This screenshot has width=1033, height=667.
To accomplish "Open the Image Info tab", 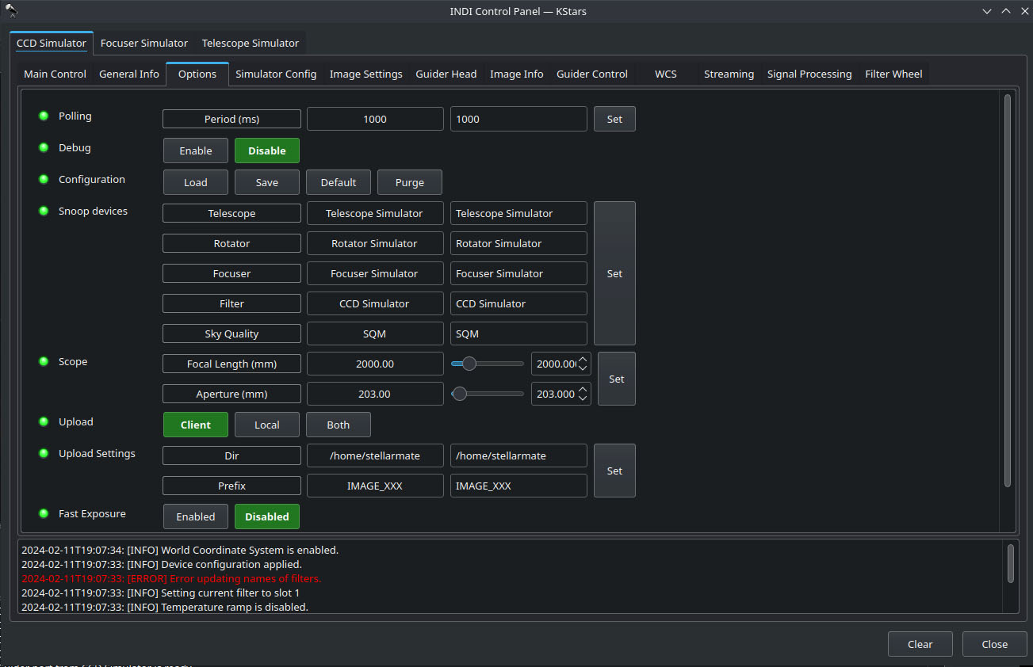I will point(517,74).
